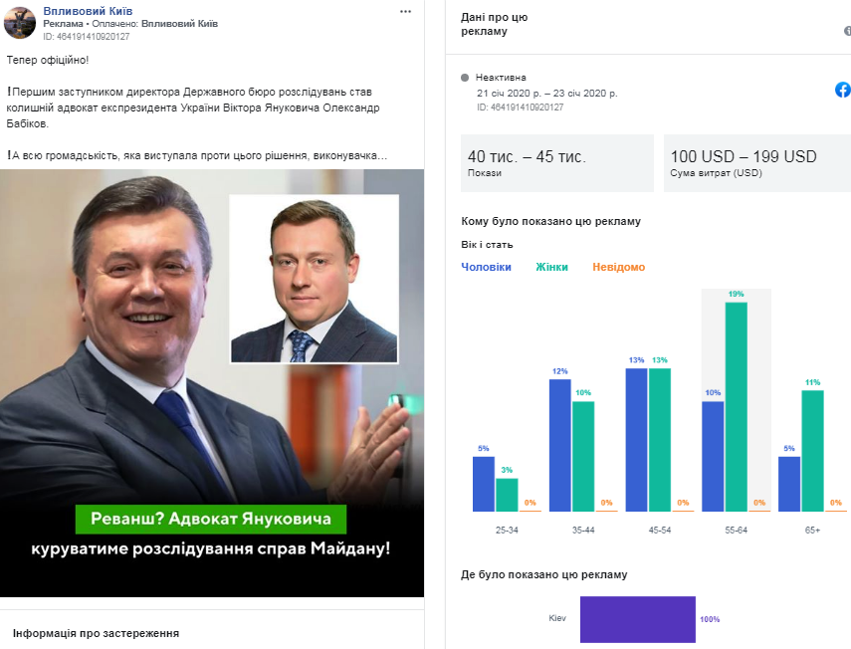The height and width of the screenshot is (649, 851).
Task: Click the info icon beside ad data heading
Action: tap(847, 31)
